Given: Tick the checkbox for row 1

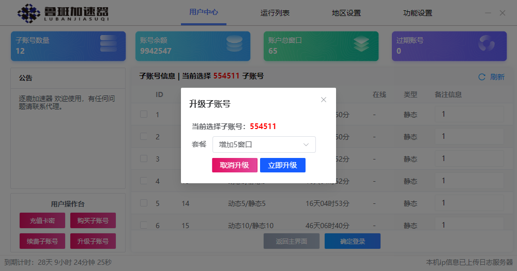Looking at the screenshot, I should (144, 115).
